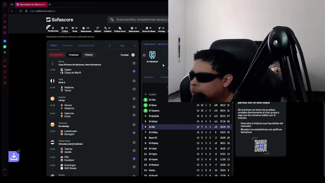
Task: Click the Opera menu logo
Action: click(5, 5)
